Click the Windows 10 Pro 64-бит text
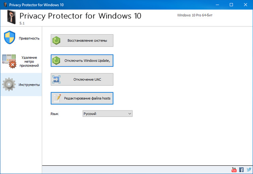The width and height of the screenshot is (253, 174). pyautogui.click(x=195, y=15)
